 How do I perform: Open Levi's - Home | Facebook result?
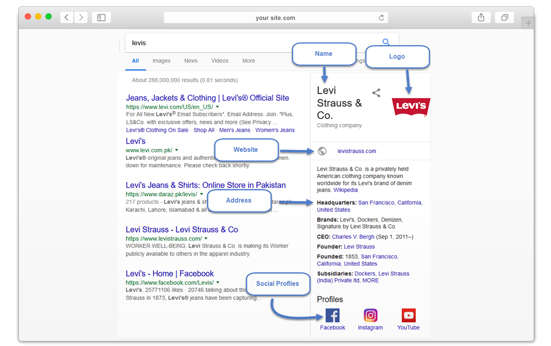click(169, 274)
